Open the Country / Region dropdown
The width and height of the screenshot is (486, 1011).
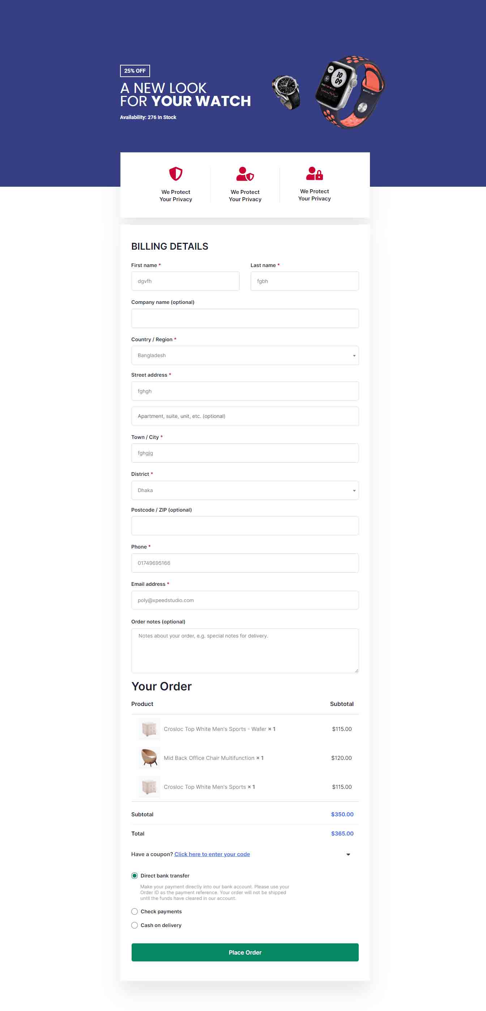click(245, 355)
